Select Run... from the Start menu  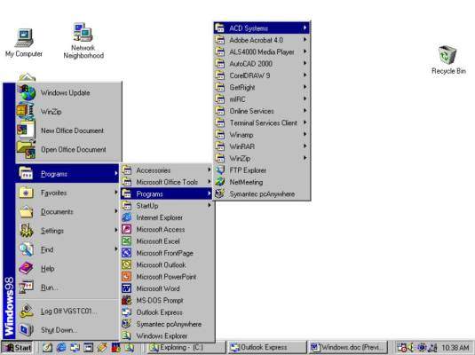click(x=67, y=288)
